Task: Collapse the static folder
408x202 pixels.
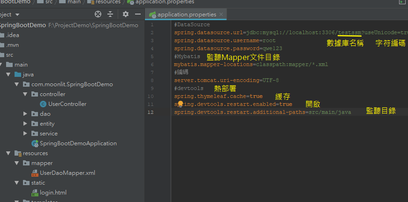Action: coord(17,183)
